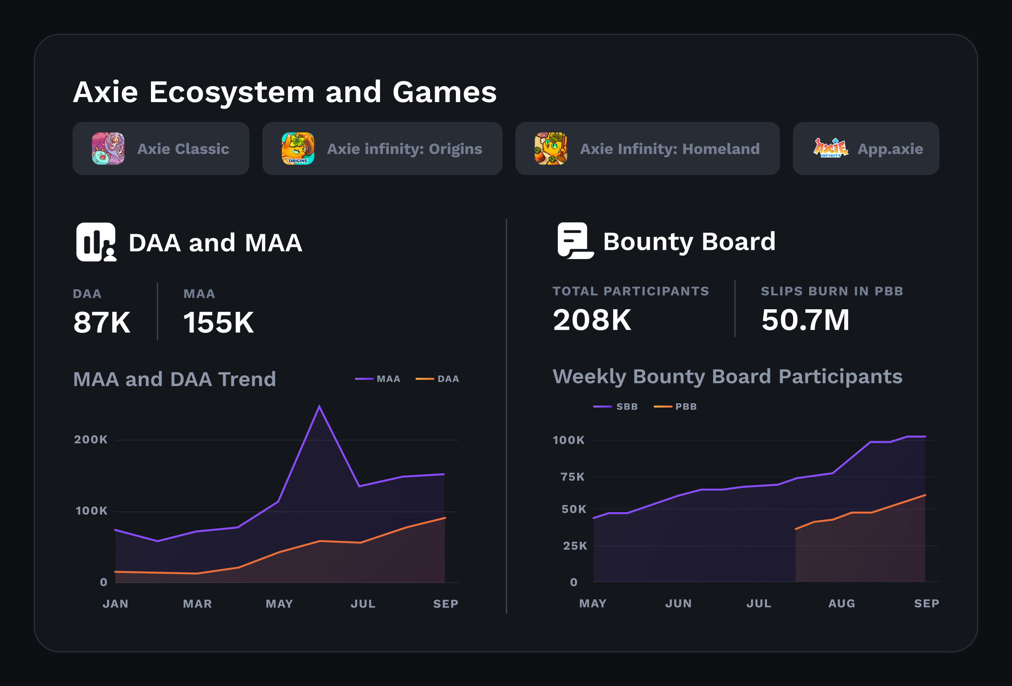1012x686 pixels.
Task: Click the 75K axis label
Action: (x=573, y=477)
